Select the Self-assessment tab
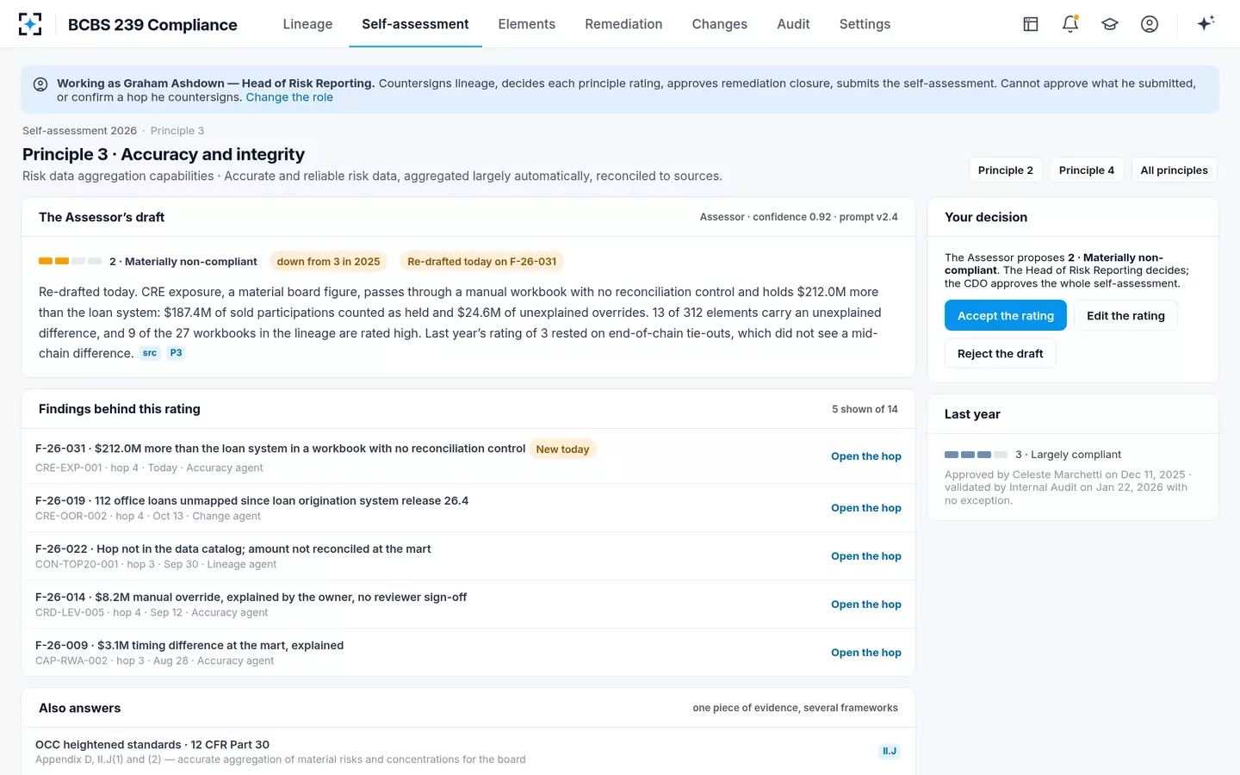Screen dimensions: 1240x775 [415, 24]
